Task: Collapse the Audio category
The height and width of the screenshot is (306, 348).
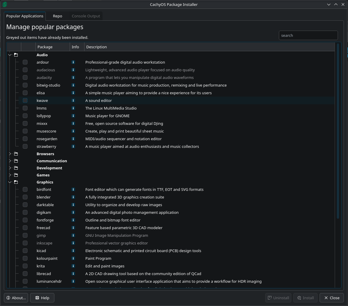Action: coord(10,55)
